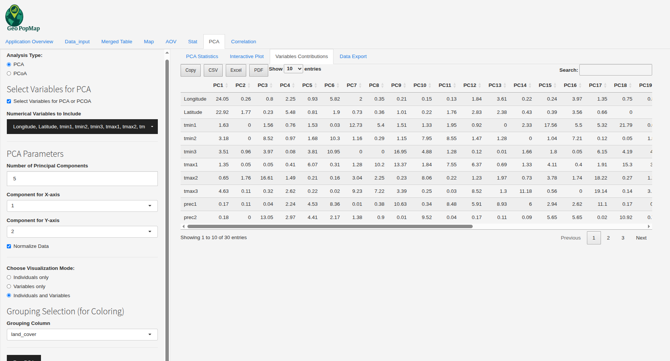
Task: Choose Variables only visualization mode
Action: (9, 287)
